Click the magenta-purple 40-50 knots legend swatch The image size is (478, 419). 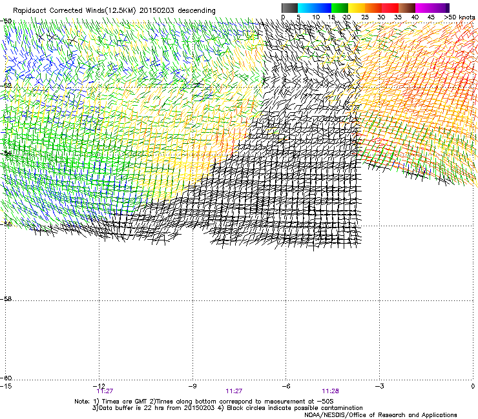tap(432, 8)
